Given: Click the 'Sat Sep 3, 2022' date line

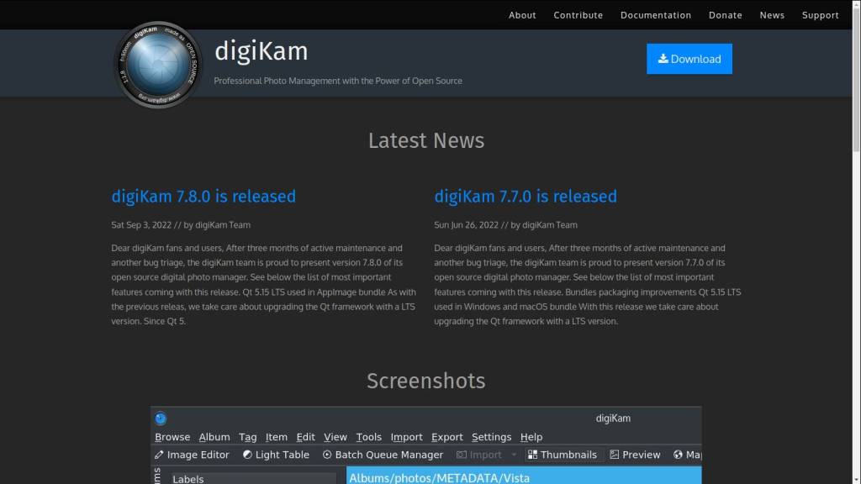Looking at the screenshot, I should coord(181,225).
